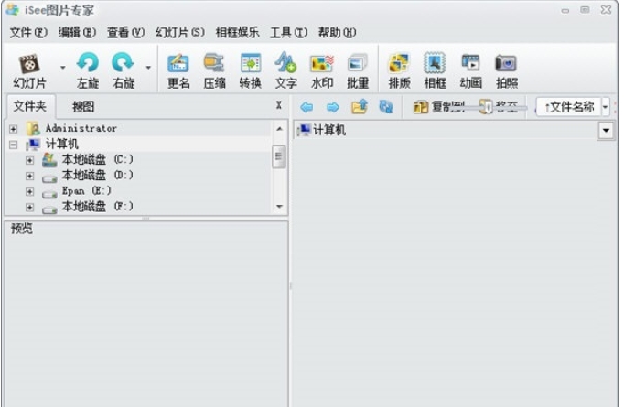Rotate image right with 右旋
Image resolution: width=624 pixels, height=407 pixels.
click(x=123, y=71)
